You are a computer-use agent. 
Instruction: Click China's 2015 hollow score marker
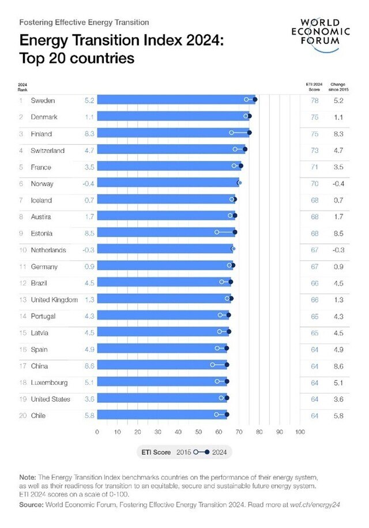pos(213,365)
